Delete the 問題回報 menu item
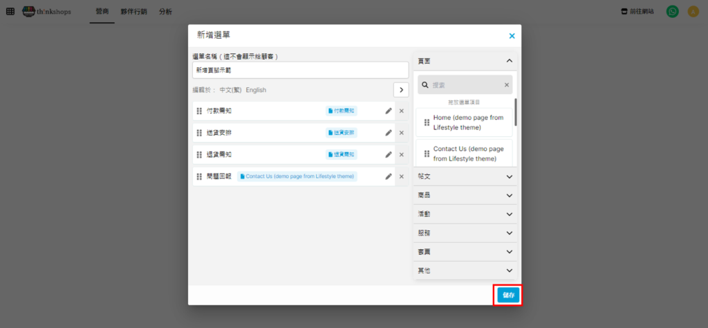Image resolution: width=708 pixels, height=328 pixels. [x=401, y=176]
